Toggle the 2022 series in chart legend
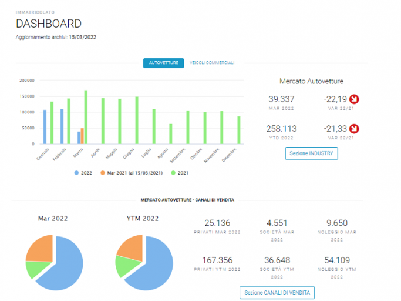Screen dimensions: 401x301 83,173
